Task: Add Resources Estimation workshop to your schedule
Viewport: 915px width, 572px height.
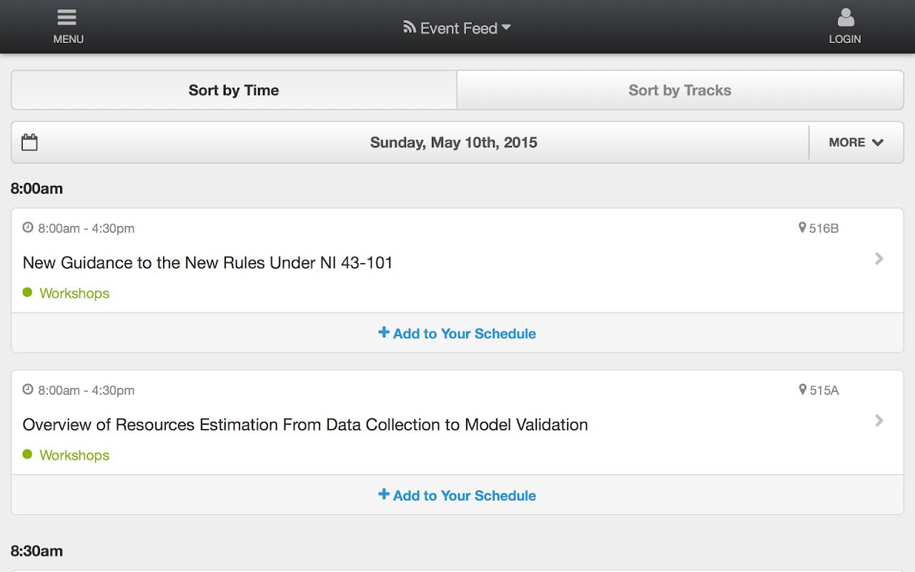Action: click(x=457, y=495)
